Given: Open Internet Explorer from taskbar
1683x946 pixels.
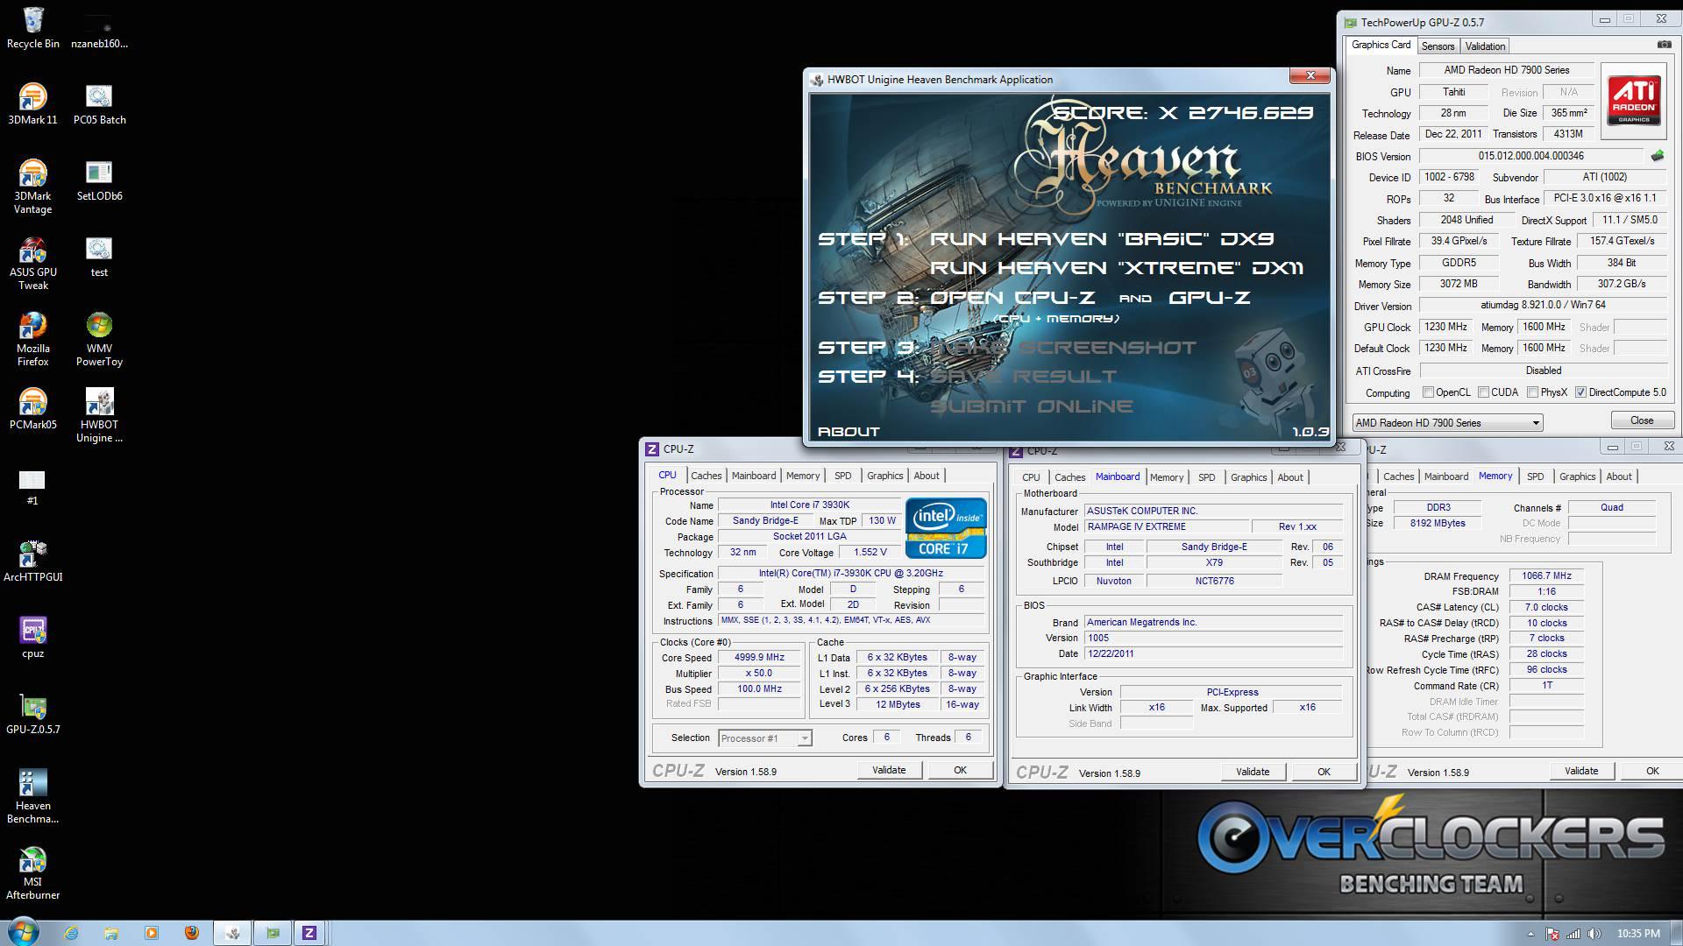Looking at the screenshot, I should click(x=71, y=933).
